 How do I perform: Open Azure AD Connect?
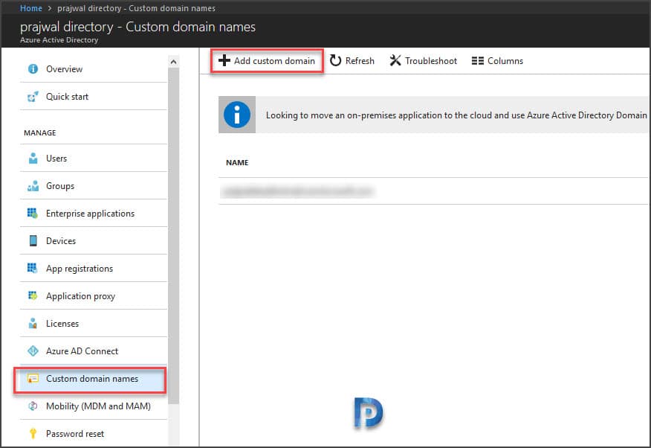[x=94, y=351]
